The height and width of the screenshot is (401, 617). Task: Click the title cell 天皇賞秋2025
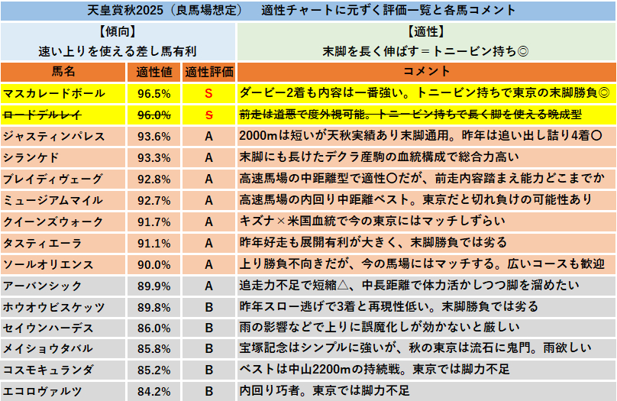[x=308, y=11]
